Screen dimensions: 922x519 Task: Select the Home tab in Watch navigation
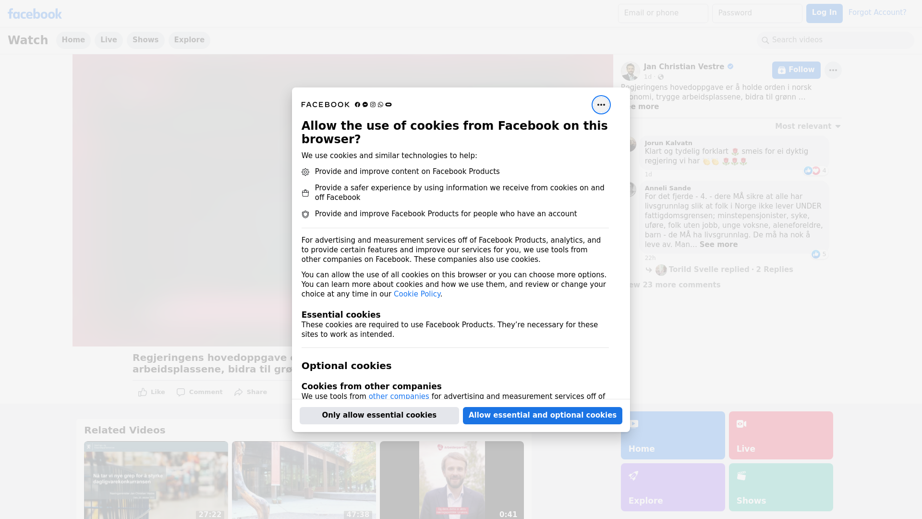73,40
